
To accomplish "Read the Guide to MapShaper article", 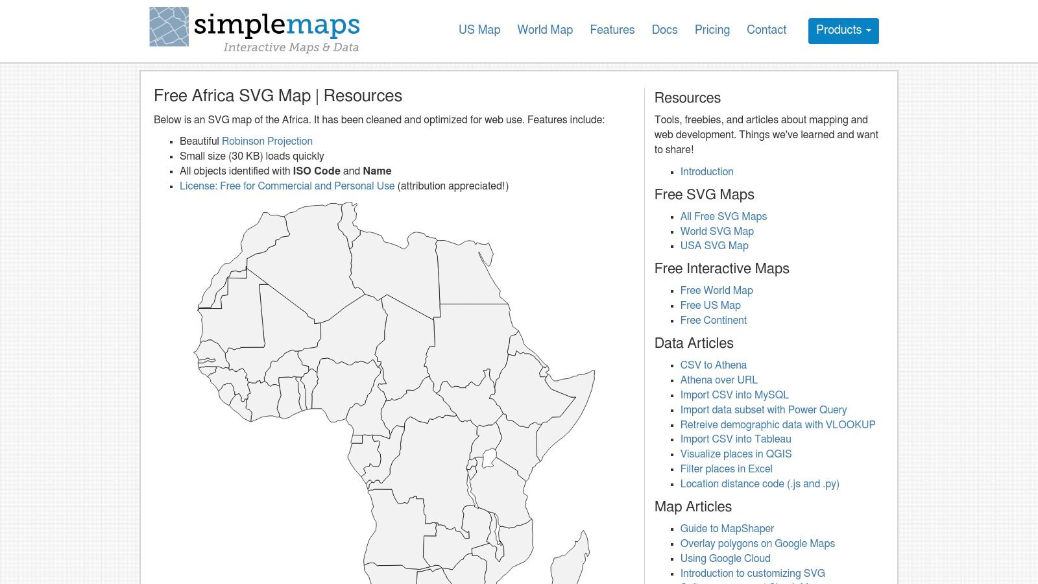I will pos(727,529).
